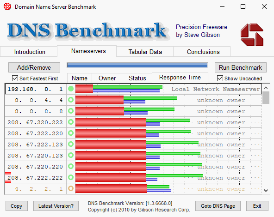The height and width of the screenshot is (217, 274).
Task: Click status circle for 208.67.222.222
Action: pyautogui.click(x=71, y=177)
